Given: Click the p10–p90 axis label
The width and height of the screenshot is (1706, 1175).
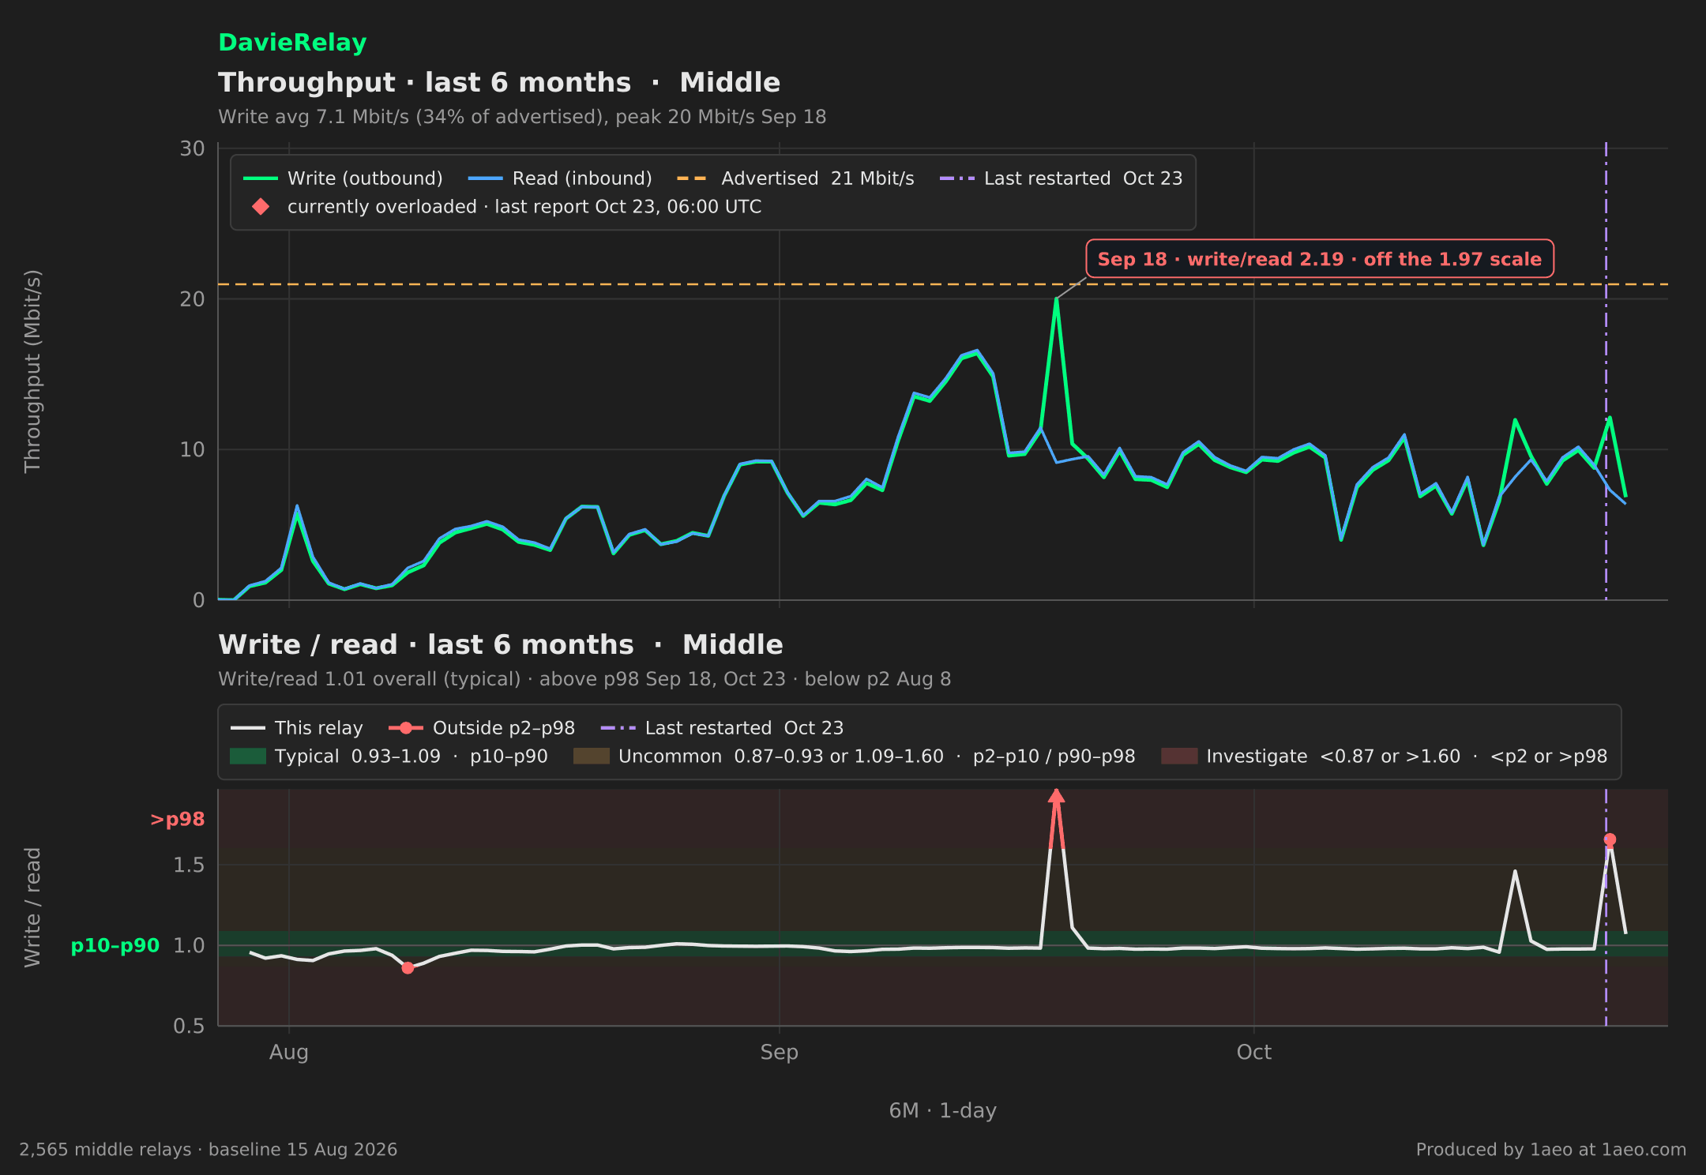Looking at the screenshot, I should [115, 945].
